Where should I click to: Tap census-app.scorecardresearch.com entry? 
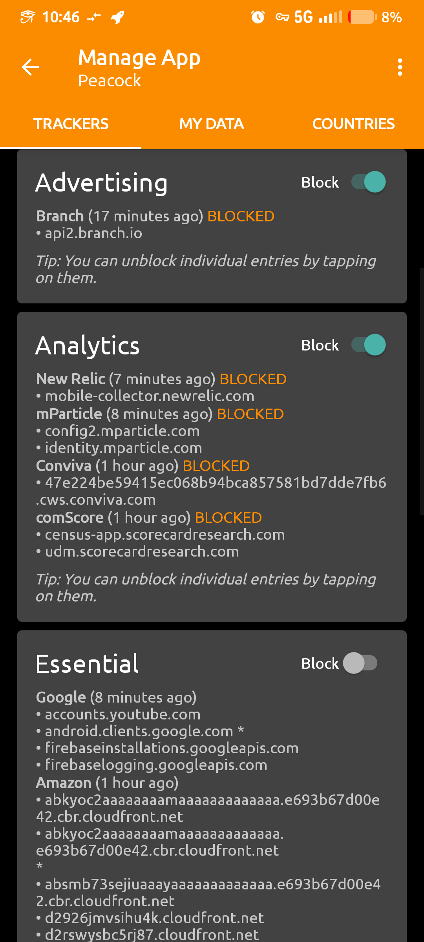[x=165, y=535]
